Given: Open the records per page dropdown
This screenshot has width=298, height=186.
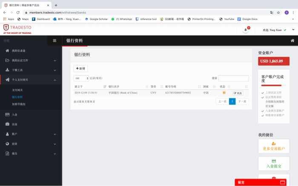Looking at the screenshot, I should [81, 78].
